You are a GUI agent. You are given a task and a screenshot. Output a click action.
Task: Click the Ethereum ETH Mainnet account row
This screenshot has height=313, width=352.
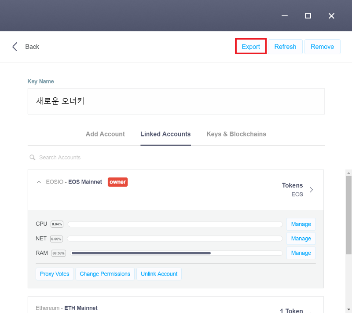tap(176, 305)
